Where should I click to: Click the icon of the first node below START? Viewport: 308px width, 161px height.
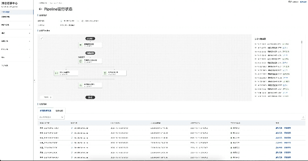click(x=81, y=45)
